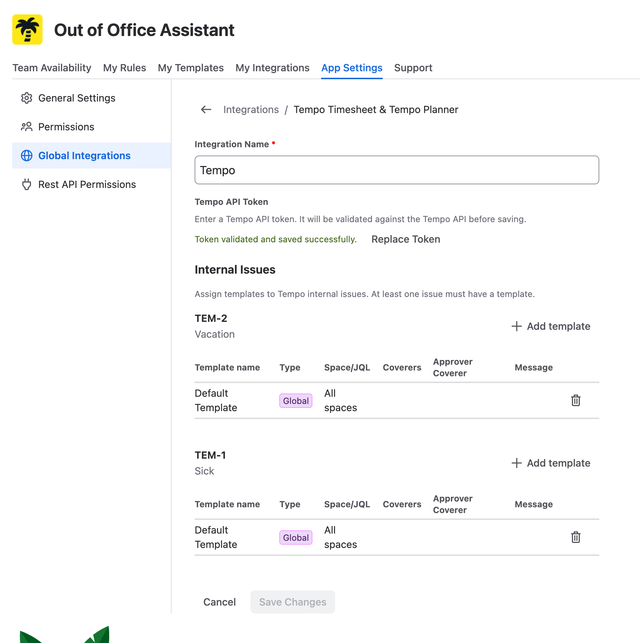Click 'Approver Coverer' header in TEM-2 table
The width and height of the screenshot is (640, 643).
coord(453,367)
